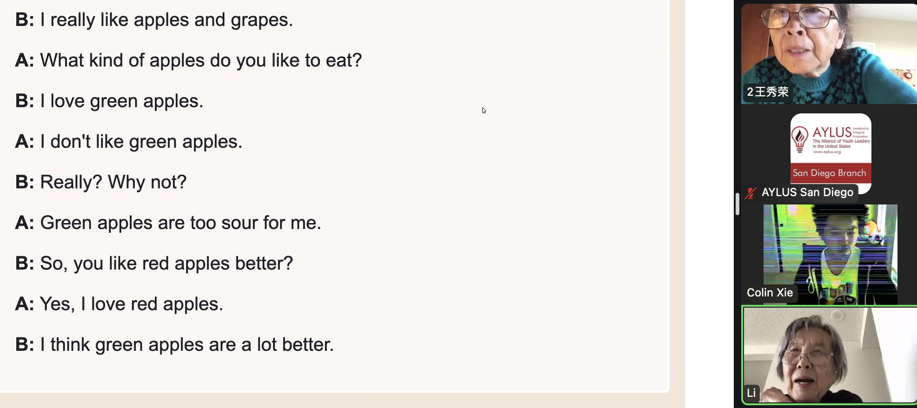
Task: Click the Li name label
Action: [751, 393]
